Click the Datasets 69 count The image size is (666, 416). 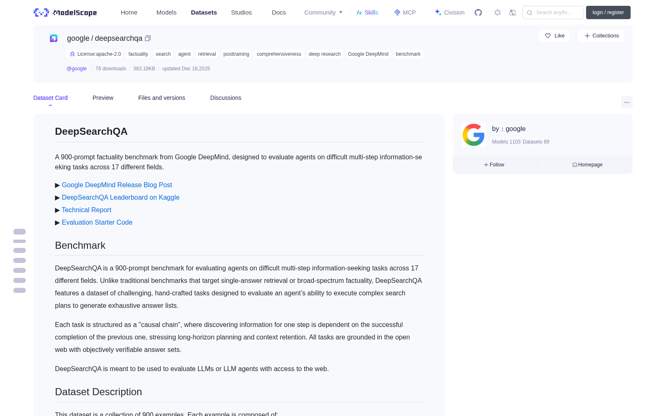pos(536,142)
